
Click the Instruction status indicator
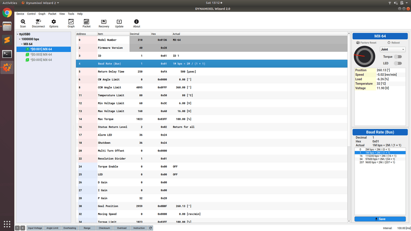(139, 228)
